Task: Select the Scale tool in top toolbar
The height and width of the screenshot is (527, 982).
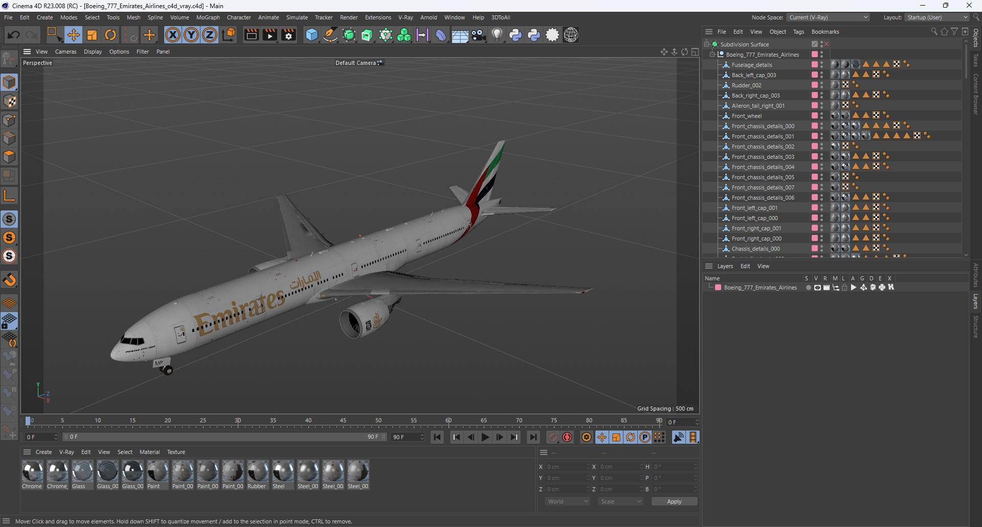Action: (x=92, y=35)
